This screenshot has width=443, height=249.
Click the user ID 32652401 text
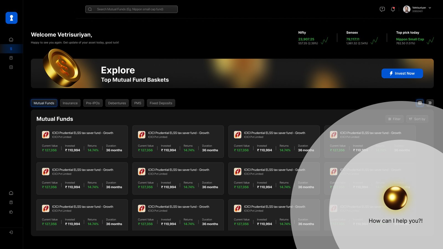click(417, 11)
